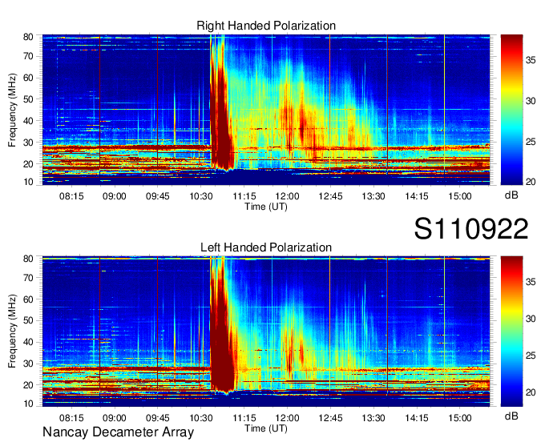The height and width of the screenshot is (442, 545).
Task: Click the 30 dB tick on Left Handed colorbar
Action: tap(531, 319)
